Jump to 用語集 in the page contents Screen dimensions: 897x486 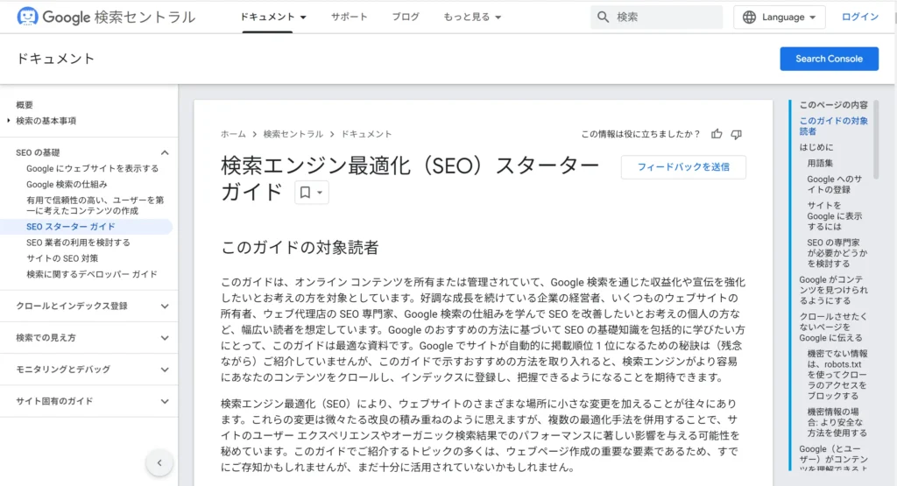pyautogui.click(x=820, y=163)
